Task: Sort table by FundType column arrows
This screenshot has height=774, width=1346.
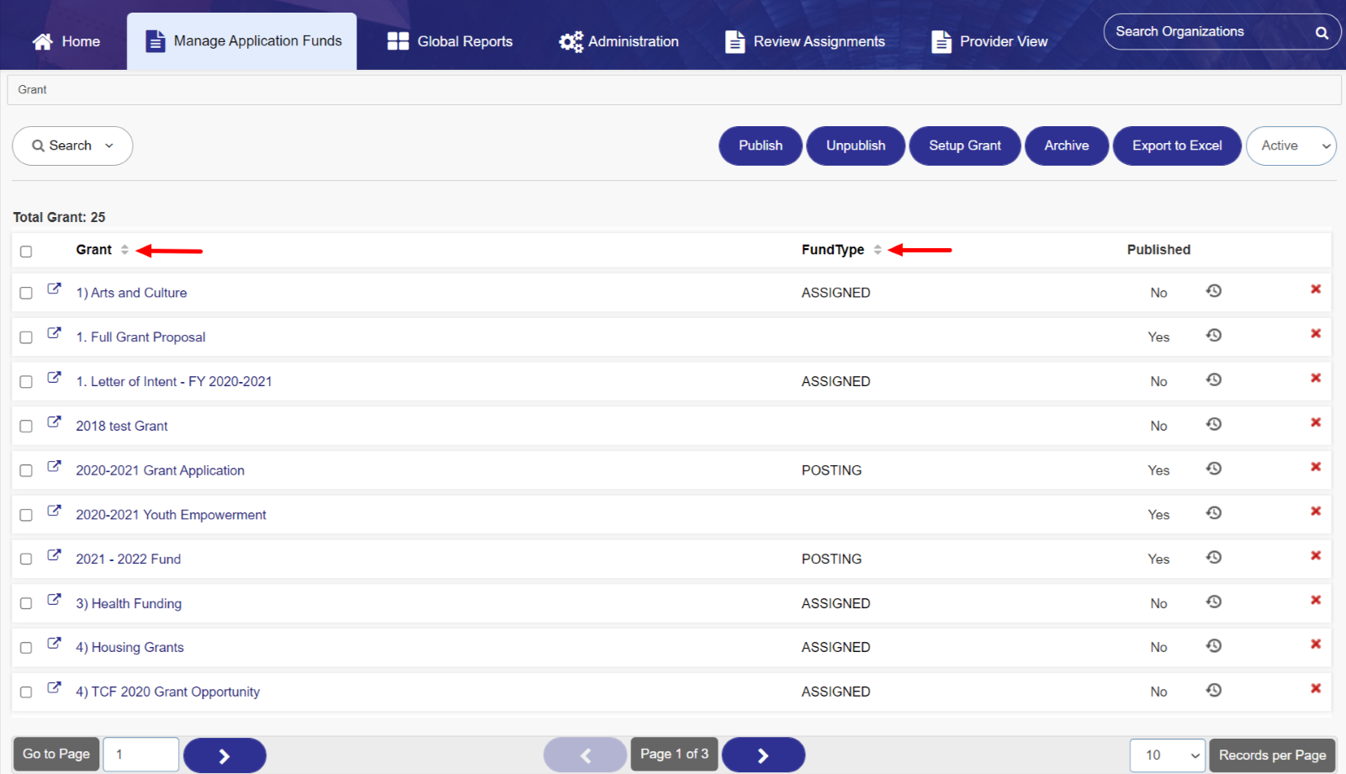Action: click(x=877, y=250)
